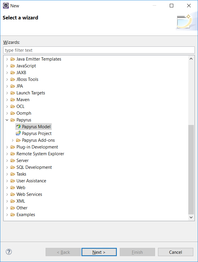Click the Papyrus Add-ons folder icon
The height and width of the screenshot is (262, 198).
pyautogui.click(x=18, y=140)
